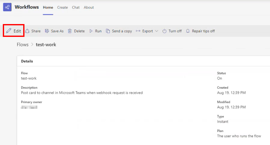The image size is (270, 145).
Task: Click the Repair tips bell icon
Action: click(x=188, y=31)
